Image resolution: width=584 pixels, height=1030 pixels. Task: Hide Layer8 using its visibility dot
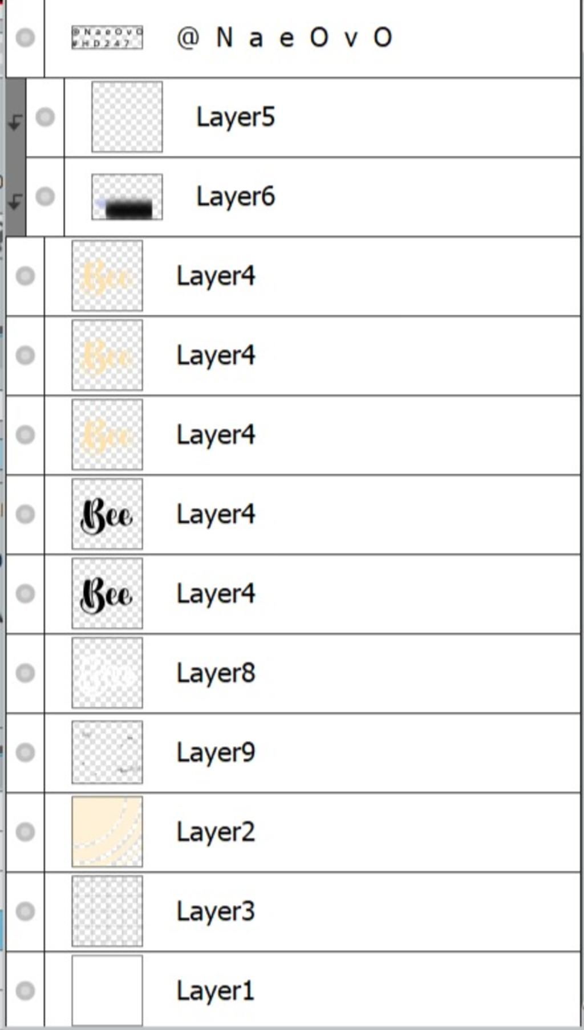pyautogui.click(x=25, y=673)
